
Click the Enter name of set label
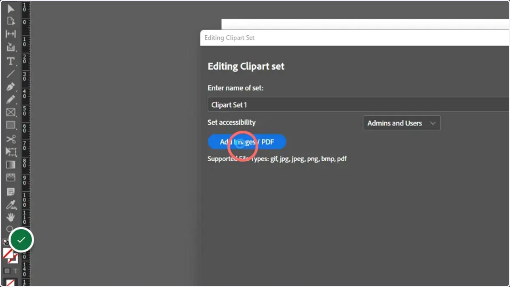[235, 88]
